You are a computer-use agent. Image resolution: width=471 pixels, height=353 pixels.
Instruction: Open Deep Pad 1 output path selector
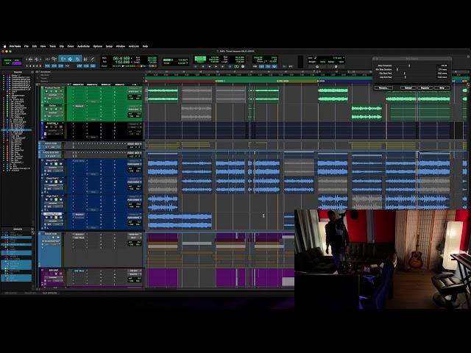pos(134,164)
